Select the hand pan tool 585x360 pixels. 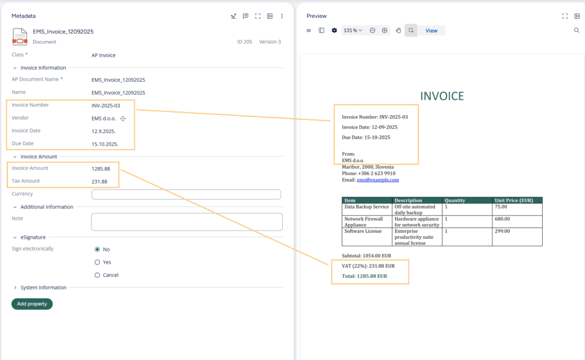[398, 31]
